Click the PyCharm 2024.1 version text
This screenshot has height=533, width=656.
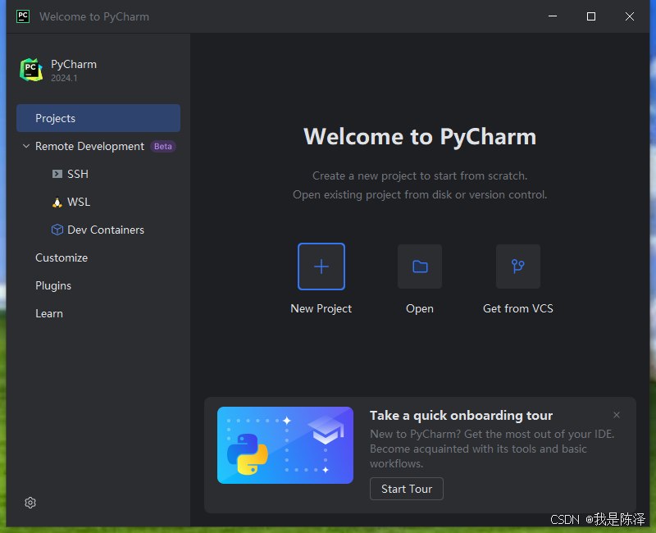click(x=64, y=78)
